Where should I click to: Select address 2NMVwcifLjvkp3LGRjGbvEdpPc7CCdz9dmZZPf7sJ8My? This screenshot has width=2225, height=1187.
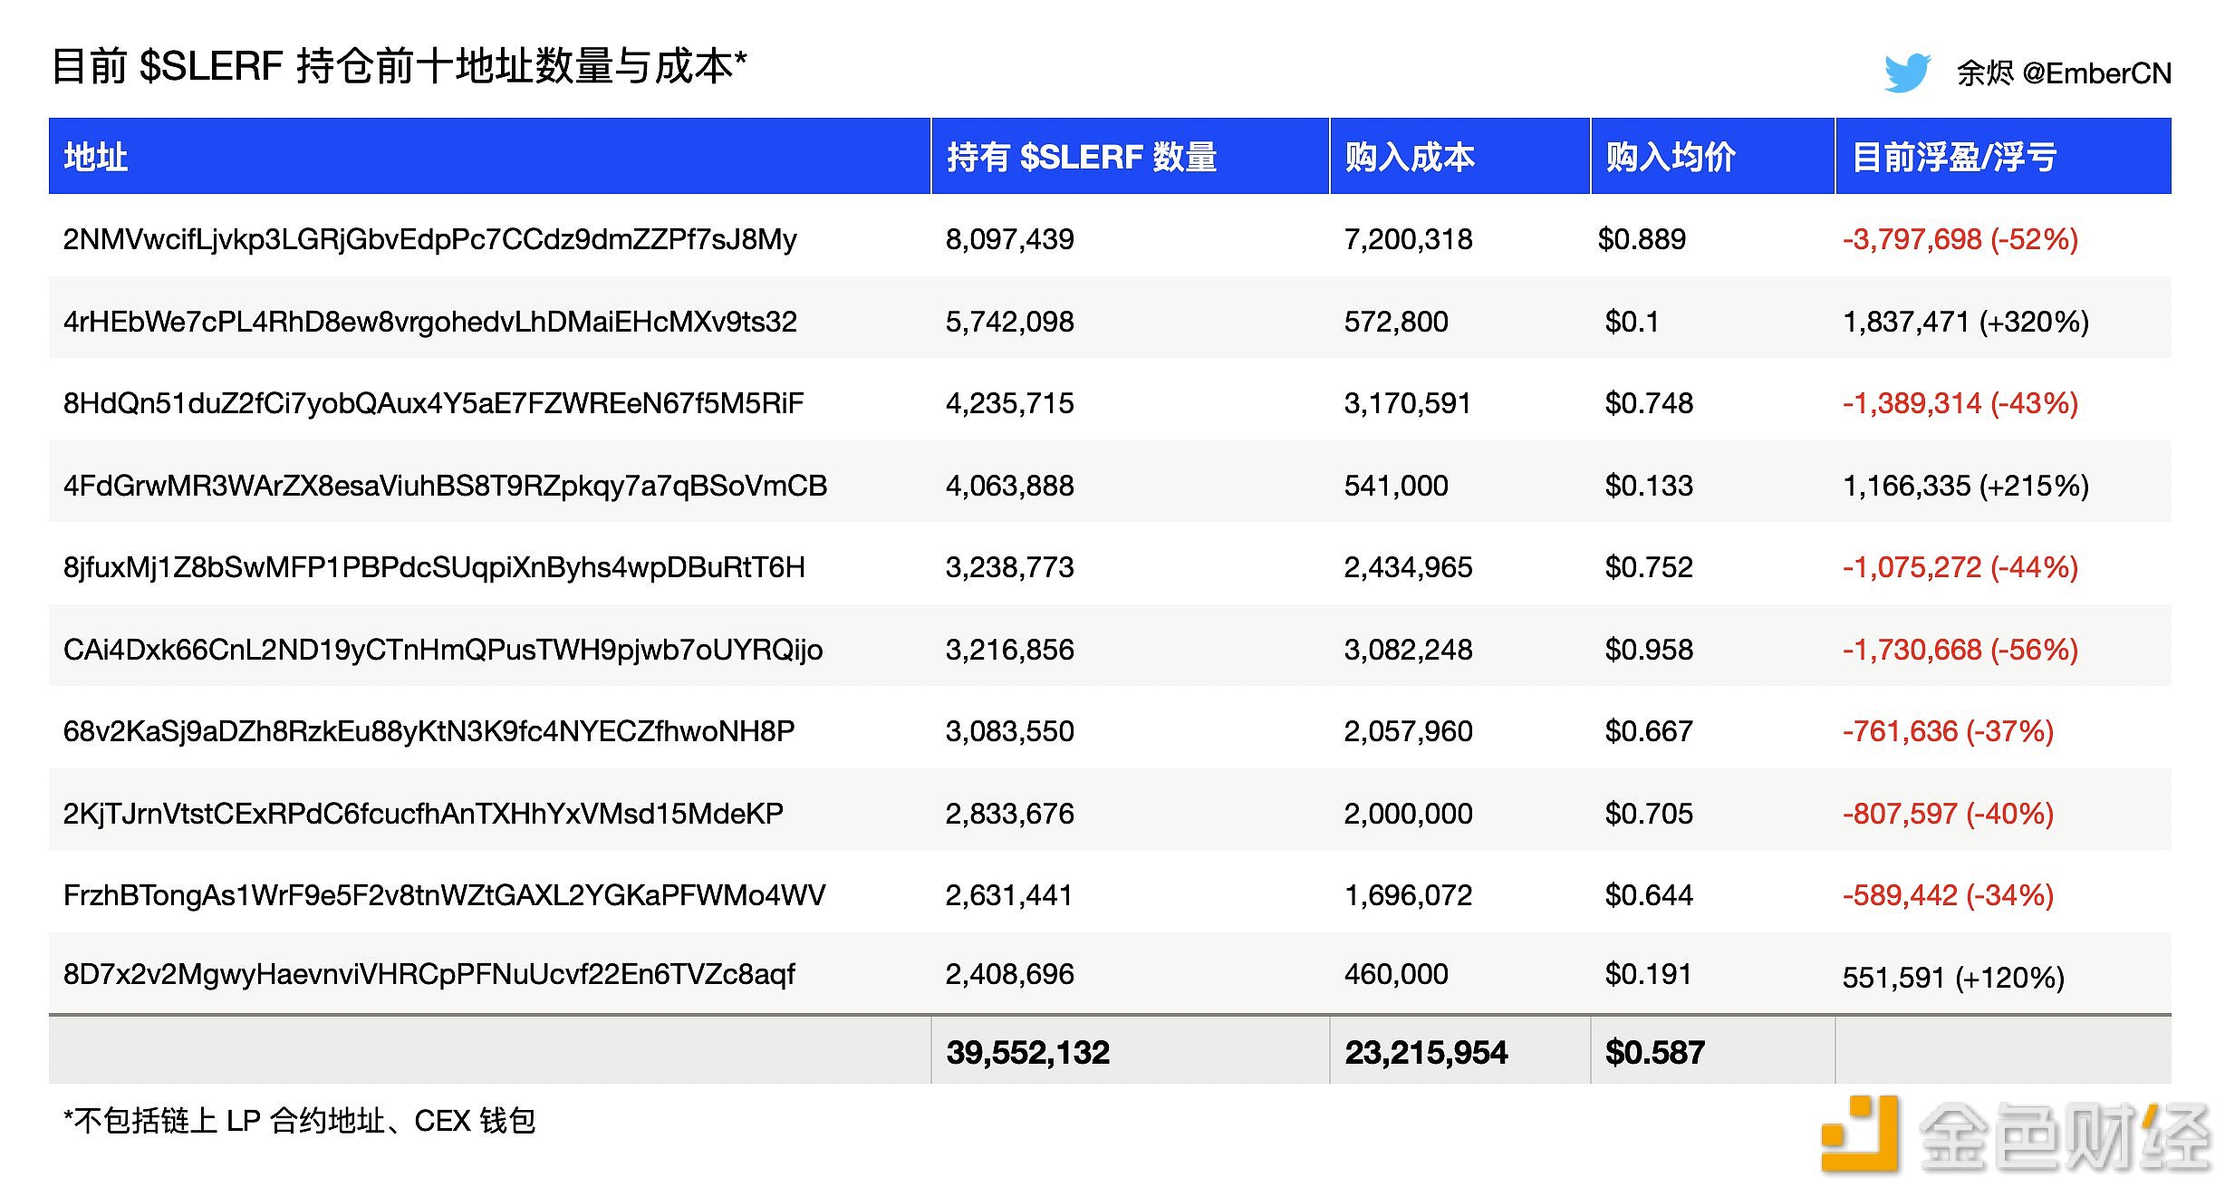[430, 240]
